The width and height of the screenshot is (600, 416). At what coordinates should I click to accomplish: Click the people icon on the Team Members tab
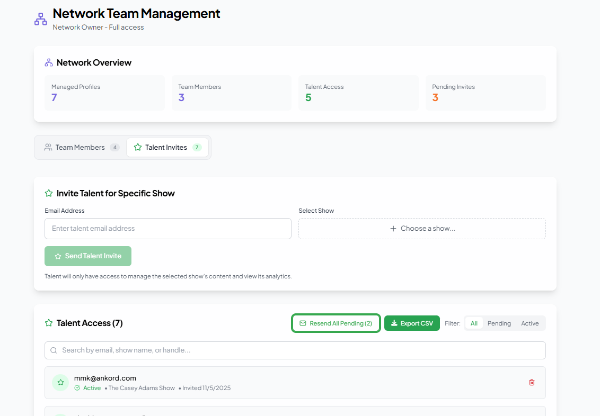(x=48, y=147)
